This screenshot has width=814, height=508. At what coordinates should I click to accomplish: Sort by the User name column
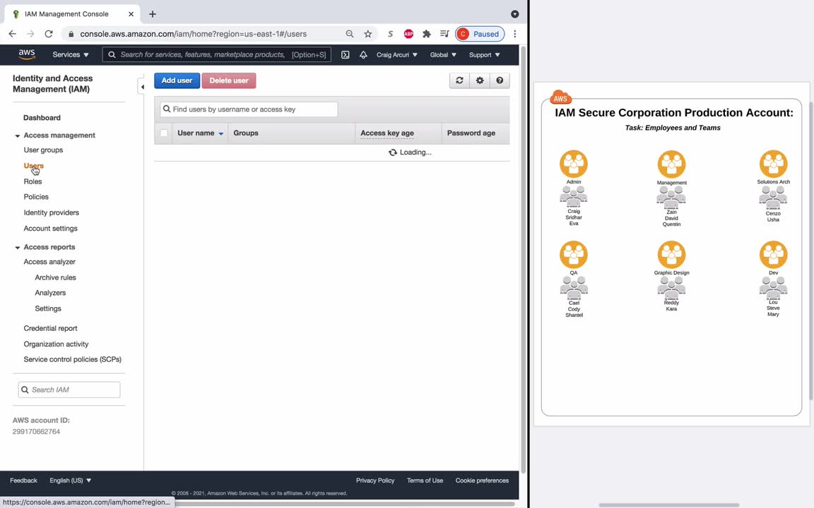pyautogui.click(x=200, y=133)
